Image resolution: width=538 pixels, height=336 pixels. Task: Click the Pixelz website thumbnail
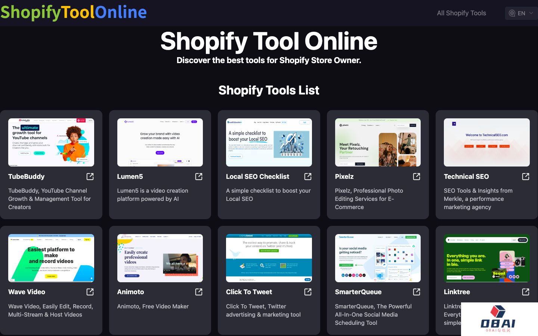pyautogui.click(x=378, y=142)
